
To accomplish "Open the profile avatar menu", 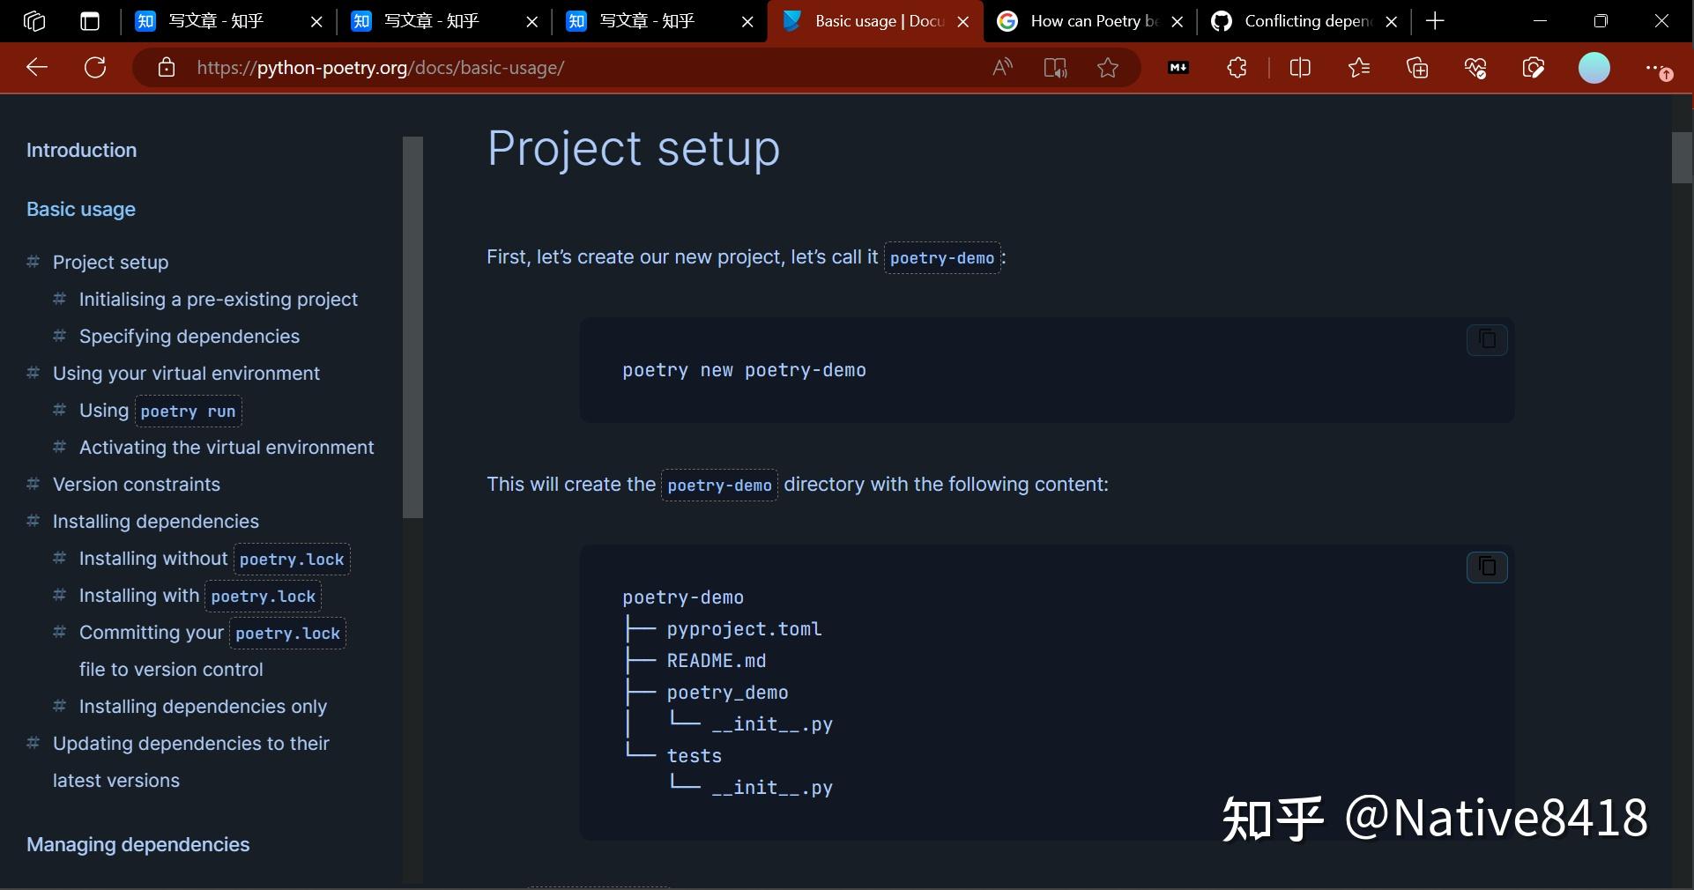I will click(x=1594, y=68).
